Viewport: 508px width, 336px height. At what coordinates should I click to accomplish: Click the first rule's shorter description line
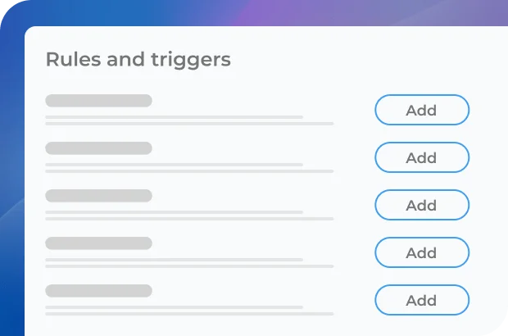pos(174,117)
